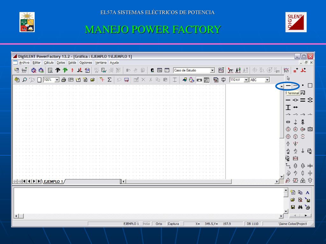This screenshot has width=326, height=244.
Task: Select the fuse symbol in drawing palette
Action: point(288,122)
